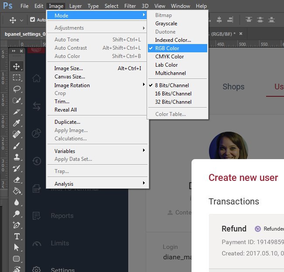284x272 pixels.
Task: Click distribute vertical centers icon
Action: tap(260, 19)
